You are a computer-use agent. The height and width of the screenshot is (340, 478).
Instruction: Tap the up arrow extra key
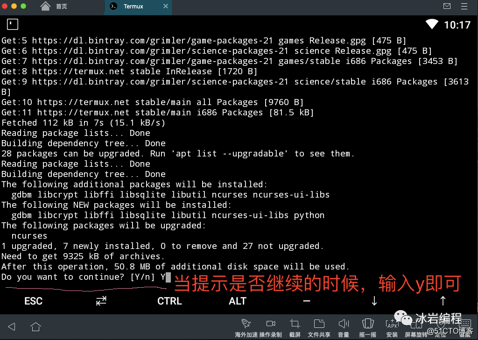(x=443, y=301)
